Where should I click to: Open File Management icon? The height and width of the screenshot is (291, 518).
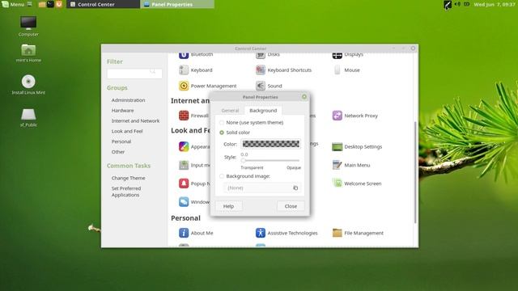pos(337,233)
